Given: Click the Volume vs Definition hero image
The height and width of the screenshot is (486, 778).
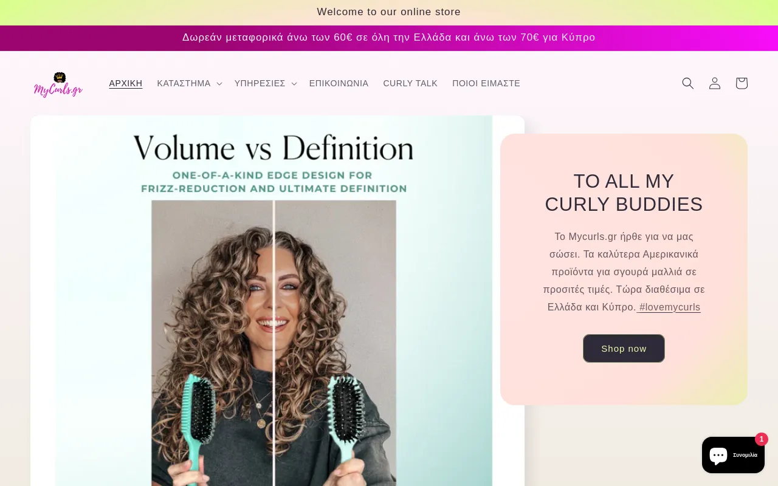Looking at the screenshot, I should [x=277, y=301].
